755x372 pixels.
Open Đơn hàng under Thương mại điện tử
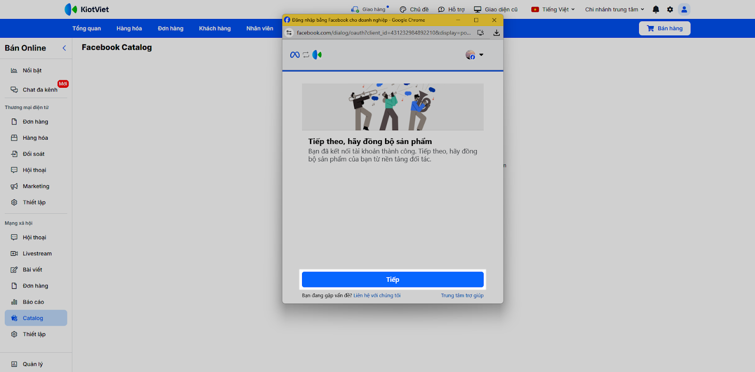click(x=36, y=122)
